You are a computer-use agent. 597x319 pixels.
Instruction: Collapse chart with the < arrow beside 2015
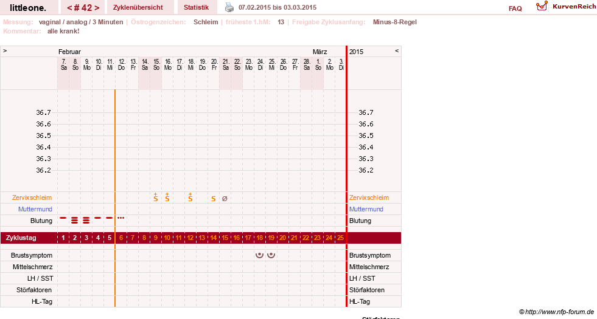pos(397,50)
